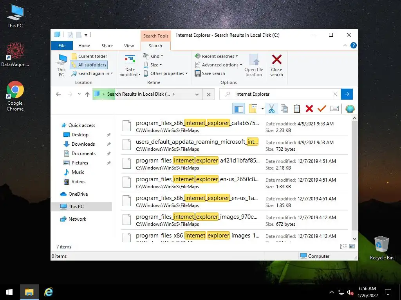
Task: Click the Windows Start button
Action: (x=10, y=292)
